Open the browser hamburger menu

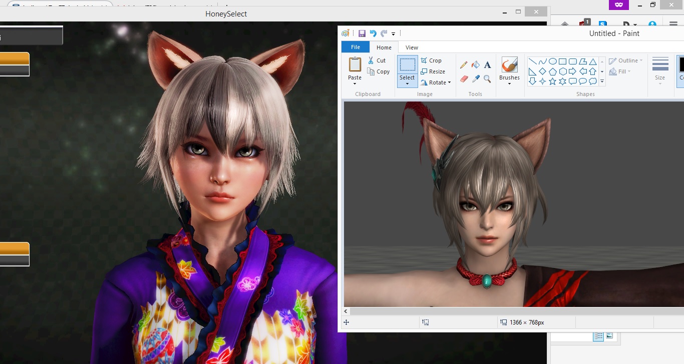pos(673,23)
